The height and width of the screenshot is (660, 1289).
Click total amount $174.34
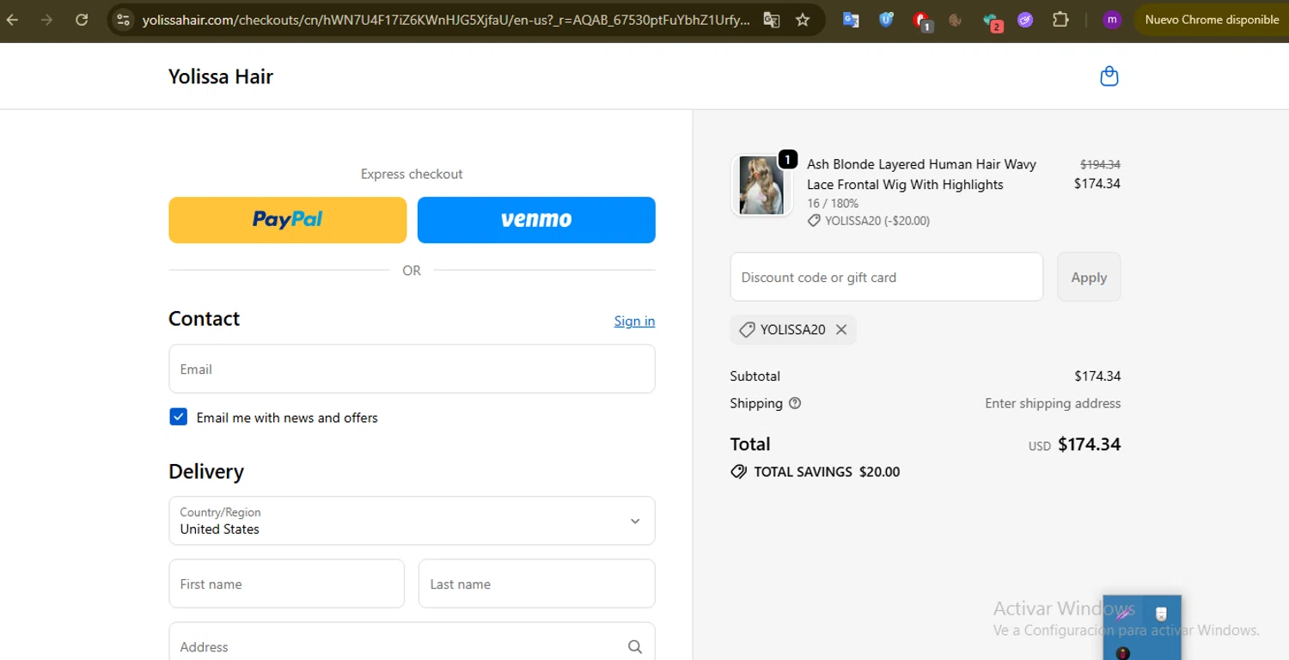1089,444
